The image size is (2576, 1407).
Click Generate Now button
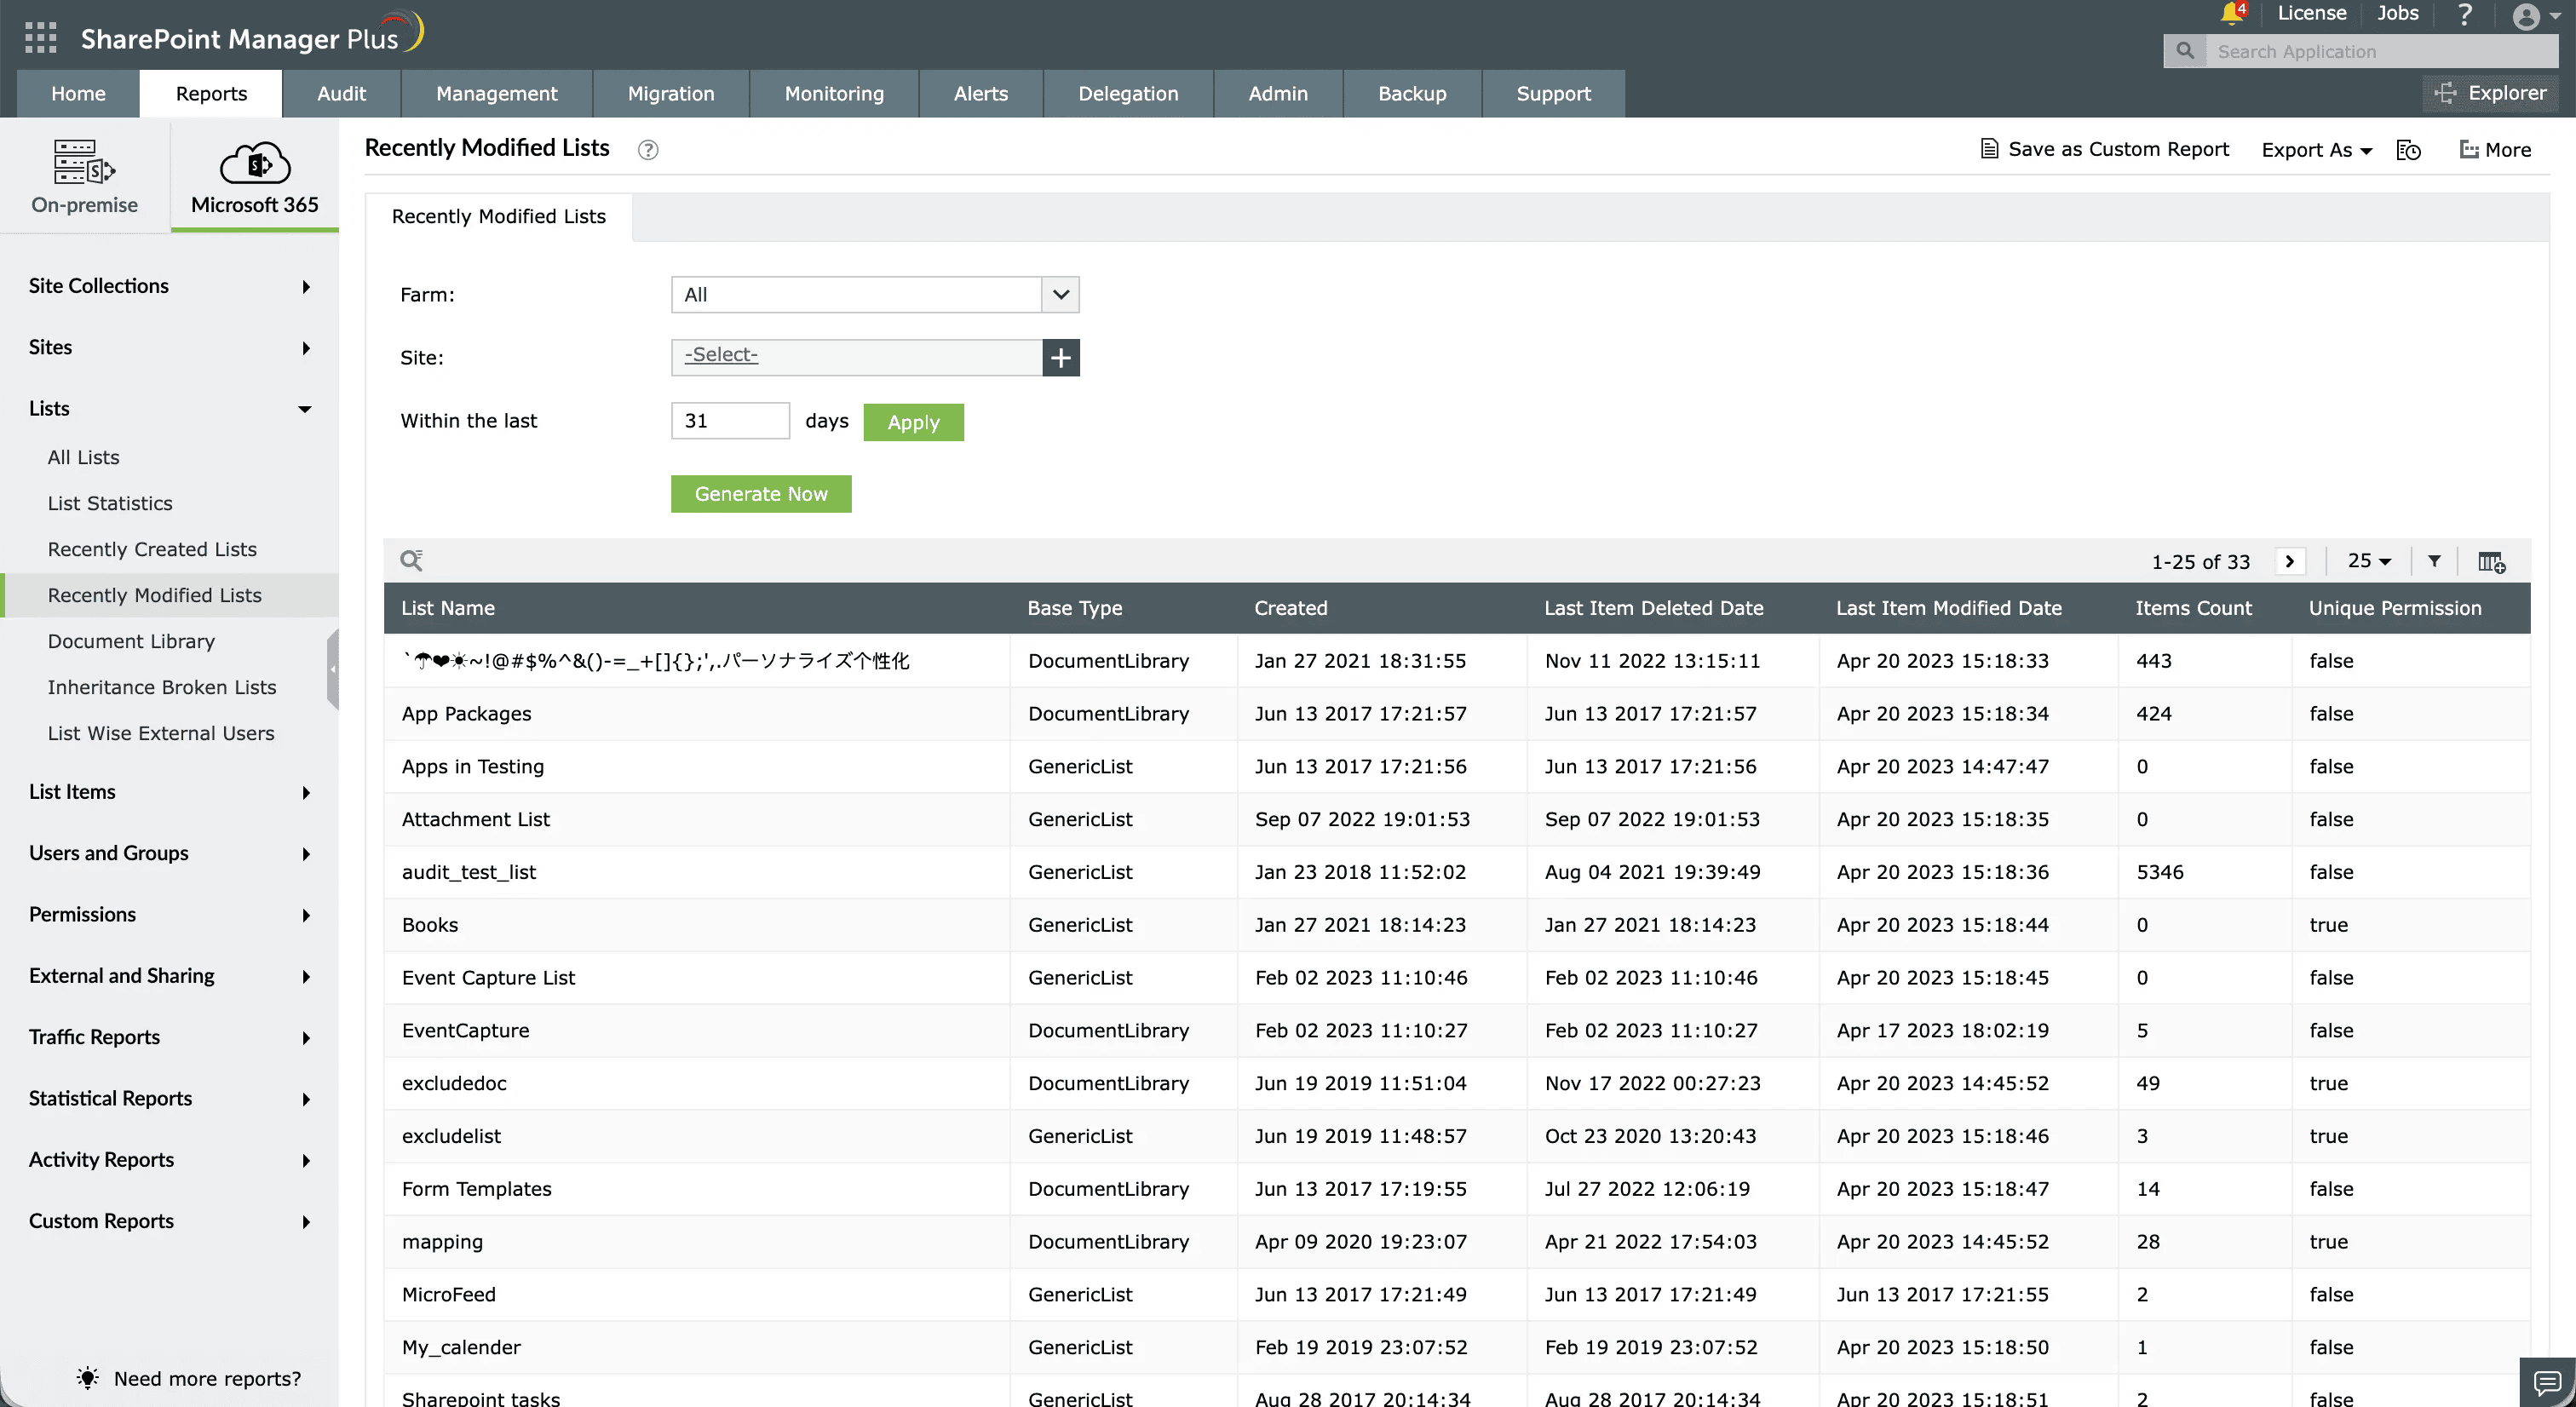tap(761, 494)
